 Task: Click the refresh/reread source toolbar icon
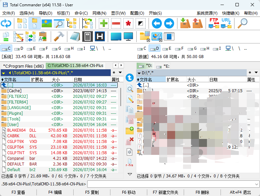[x=6, y=23]
